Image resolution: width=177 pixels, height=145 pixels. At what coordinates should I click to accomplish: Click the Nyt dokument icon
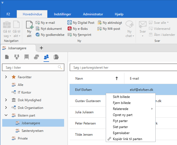(38, 29)
